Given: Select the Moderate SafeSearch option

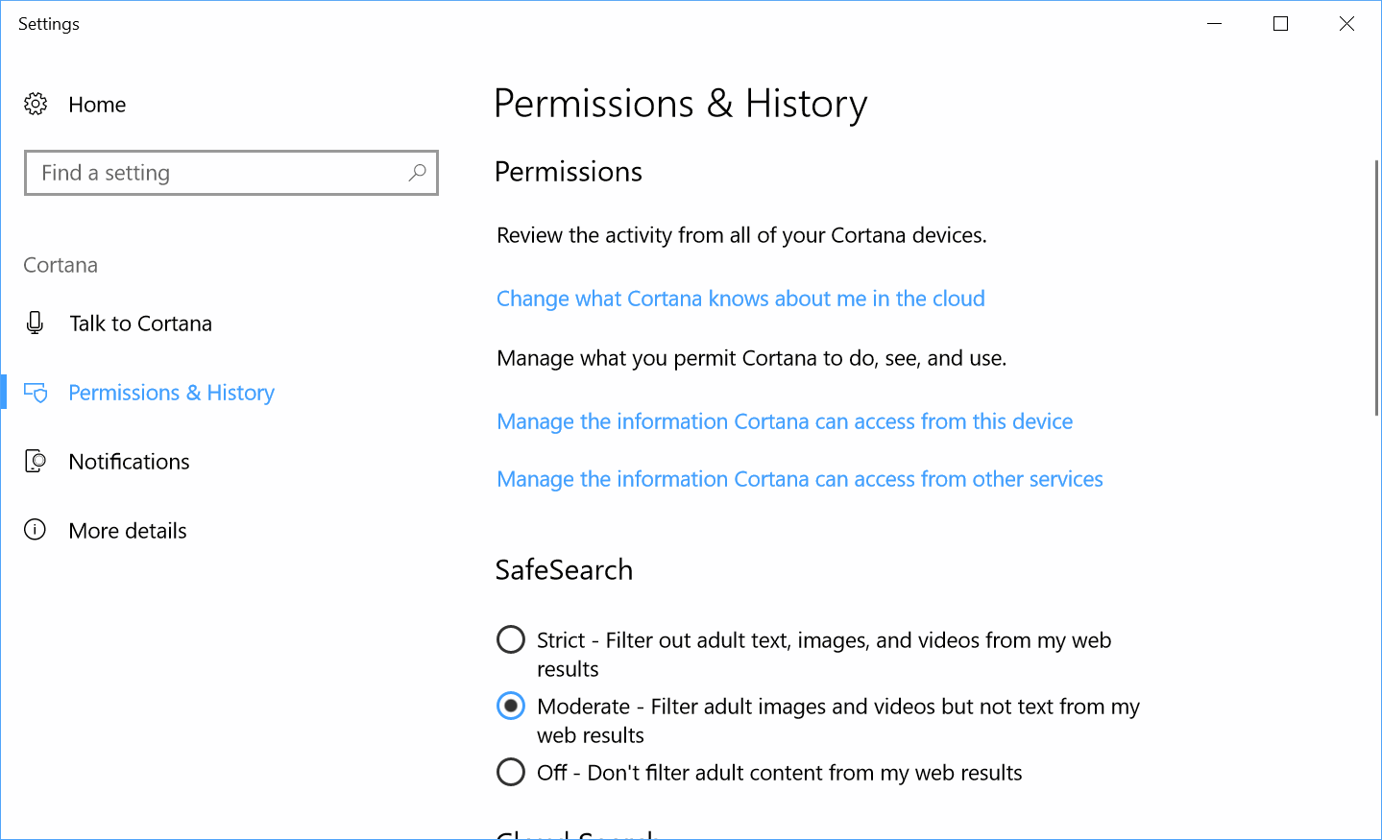Looking at the screenshot, I should [510, 706].
